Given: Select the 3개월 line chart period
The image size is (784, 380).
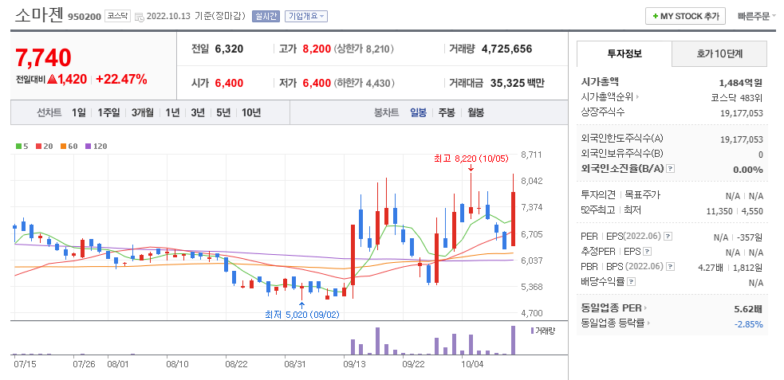Looking at the screenshot, I should click(x=143, y=112).
